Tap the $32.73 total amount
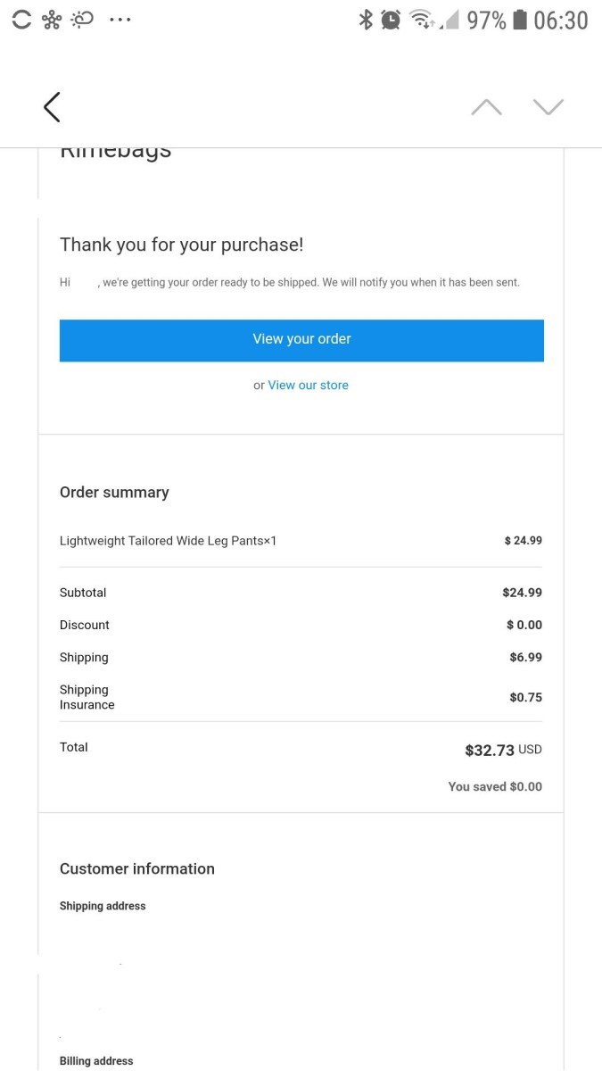This screenshot has width=602, height=1071. (490, 751)
